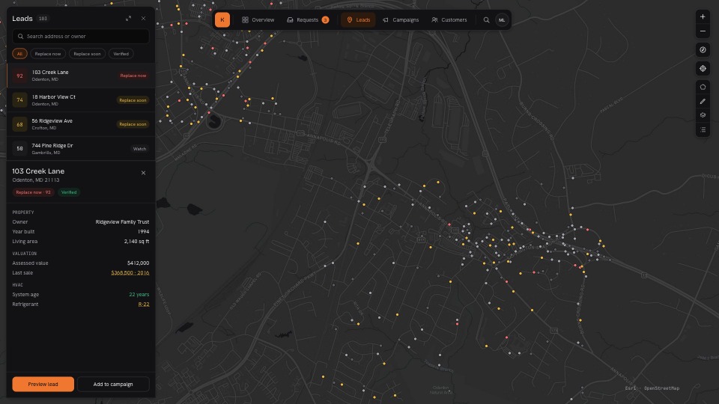
Task: Click the green Verified badge in details
Action: (x=69, y=192)
